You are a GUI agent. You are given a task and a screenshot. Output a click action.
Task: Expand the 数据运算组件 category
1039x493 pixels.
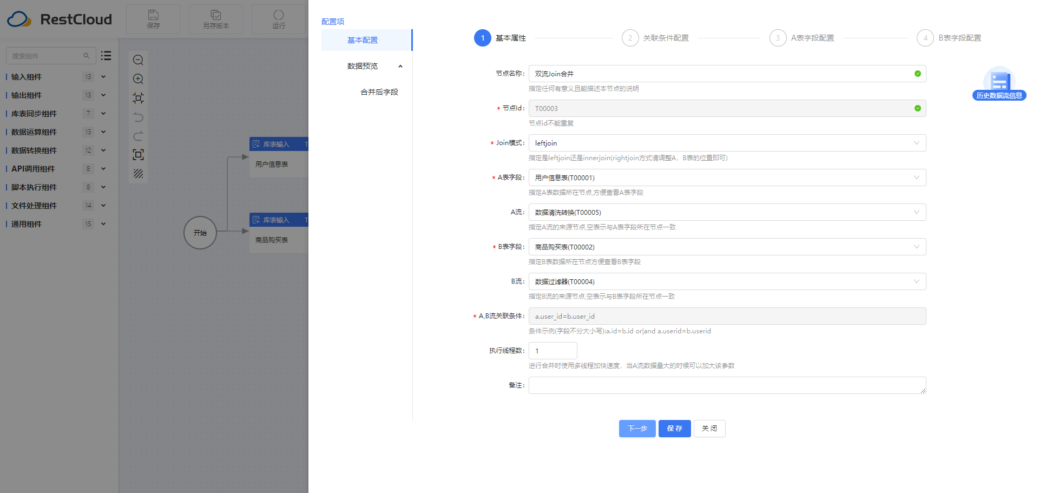pyautogui.click(x=103, y=132)
